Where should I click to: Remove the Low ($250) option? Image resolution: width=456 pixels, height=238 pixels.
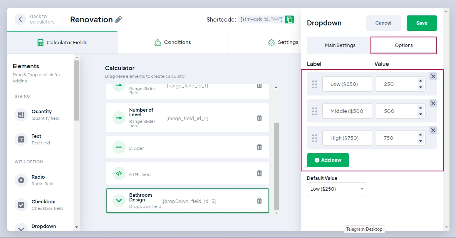433,76
